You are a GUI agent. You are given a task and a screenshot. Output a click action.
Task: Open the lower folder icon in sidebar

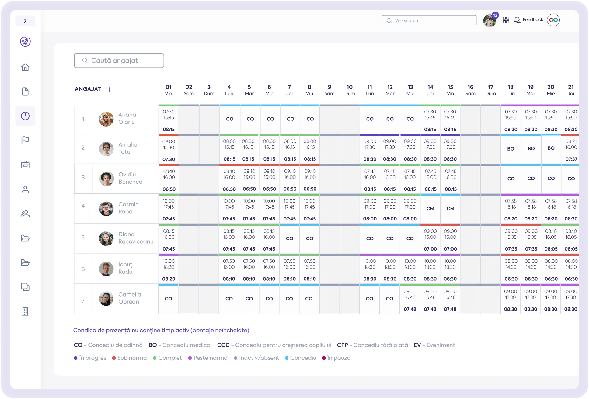[x=25, y=263]
